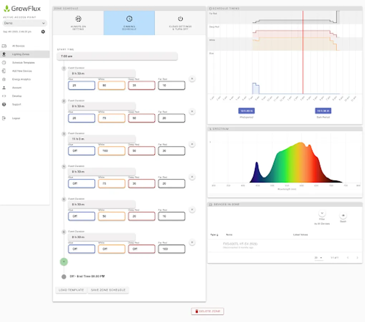Click the red Delete Zone button
Image resolution: width=365 pixels, height=322 pixels.
click(207, 311)
